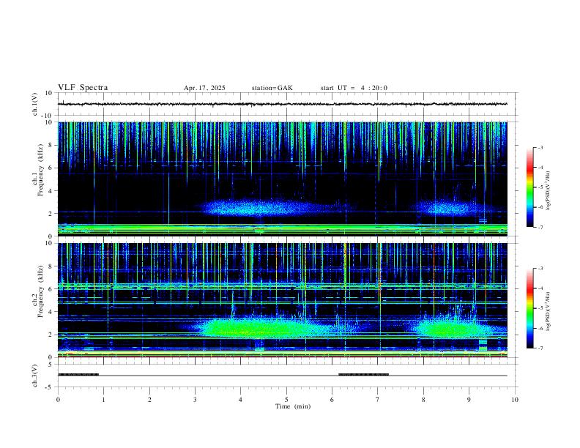Click time axis tick label "5"
Image resolution: width=580 pixels, height=448 pixels.
[x=286, y=400]
